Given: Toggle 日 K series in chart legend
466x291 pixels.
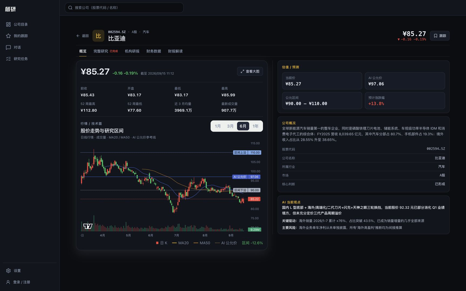Looking at the screenshot, I should pos(161,243).
